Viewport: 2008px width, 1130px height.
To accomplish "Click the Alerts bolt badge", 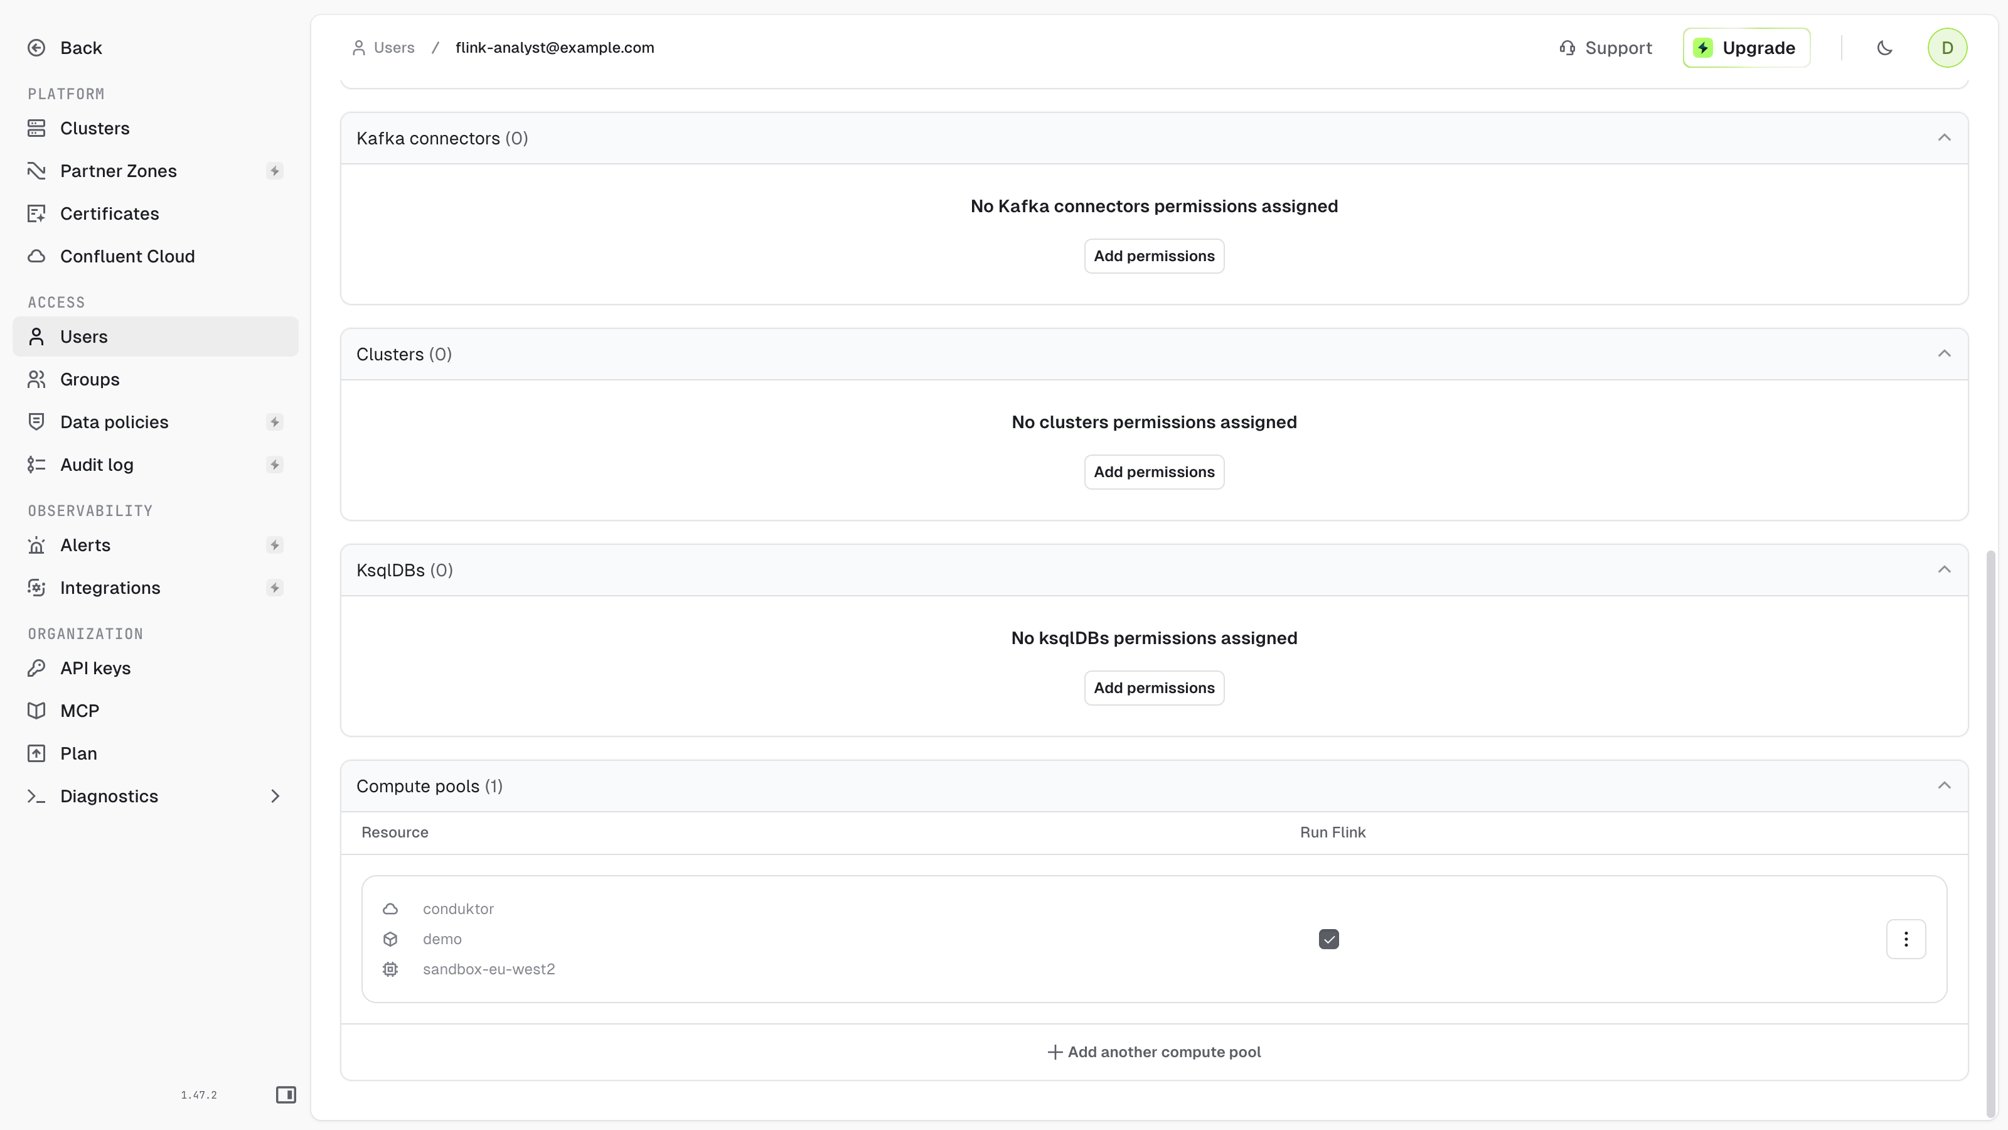I will click(274, 545).
